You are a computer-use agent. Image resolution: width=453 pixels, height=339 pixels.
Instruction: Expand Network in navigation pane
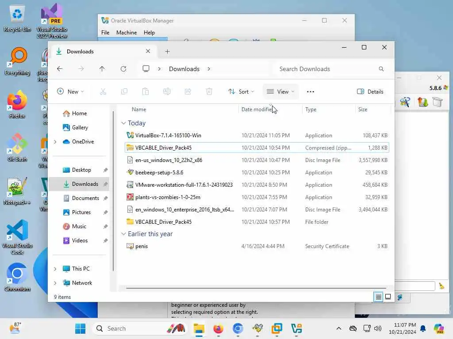pos(55,283)
